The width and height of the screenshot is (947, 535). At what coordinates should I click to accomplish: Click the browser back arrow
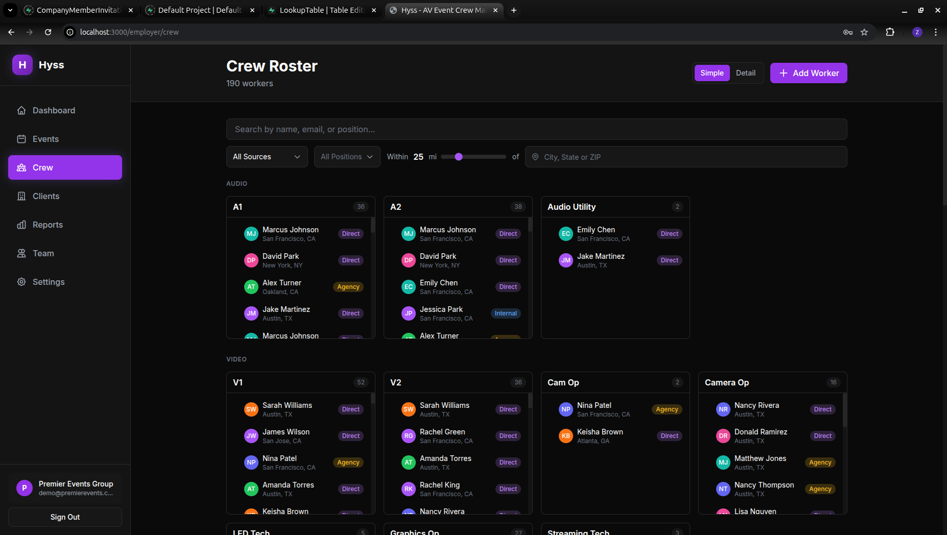point(11,32)
